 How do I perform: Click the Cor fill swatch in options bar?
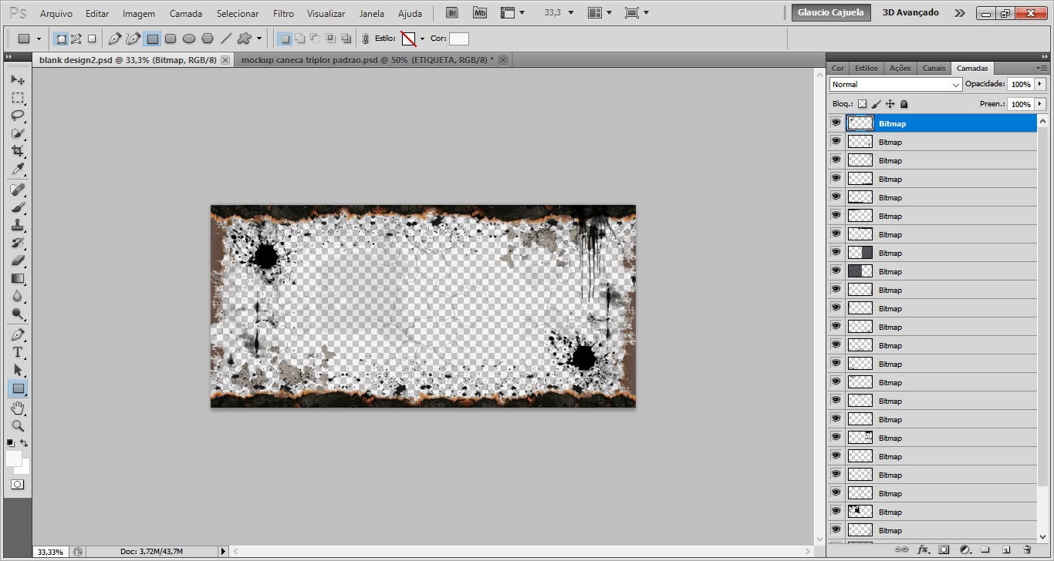(x=459, y=39)
